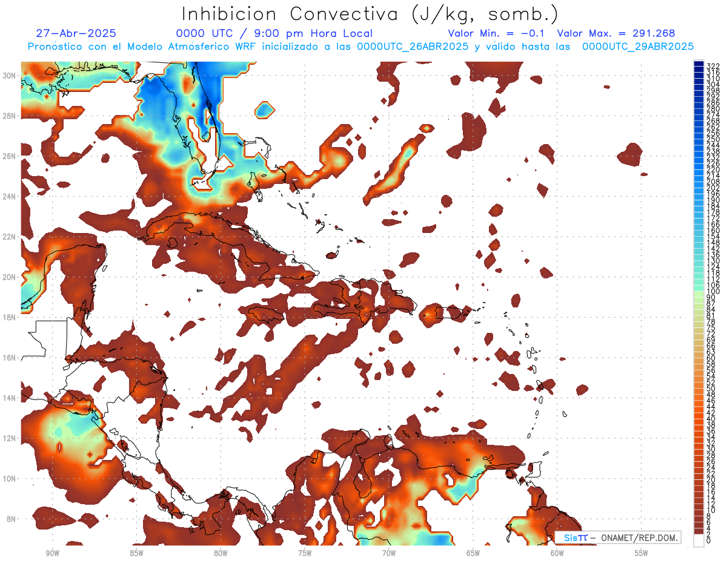Click the '100' value on the color scale
The width and height of the screenshot is (727, 561).
point(712,291)
